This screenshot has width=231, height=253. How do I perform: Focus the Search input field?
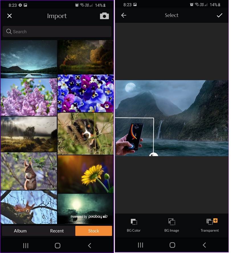pos(57,31)
